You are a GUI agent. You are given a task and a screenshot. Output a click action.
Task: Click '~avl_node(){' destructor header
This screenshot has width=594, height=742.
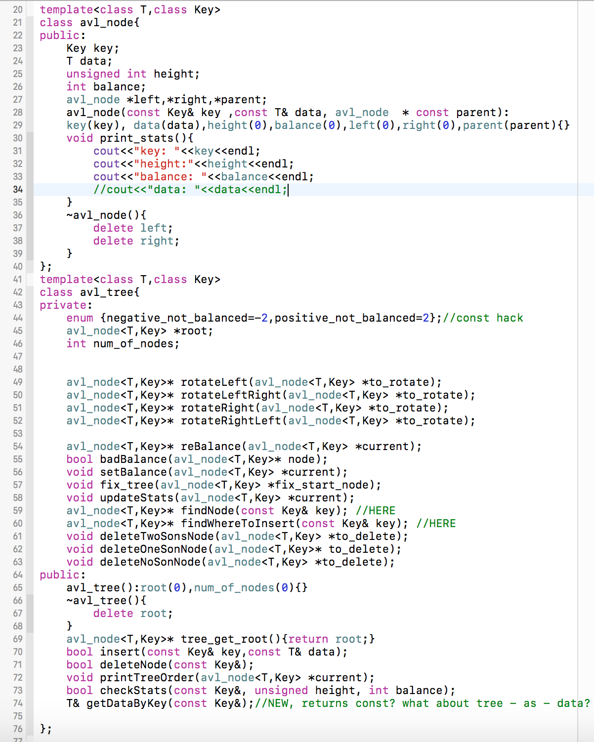pos(106,215)
